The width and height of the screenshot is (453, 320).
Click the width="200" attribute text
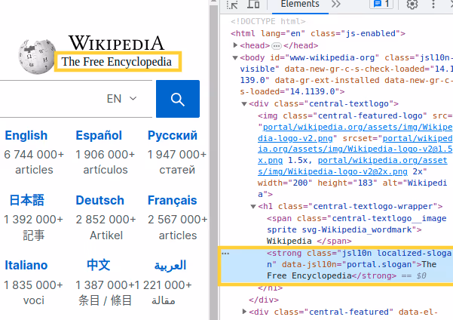pos(285,183)
